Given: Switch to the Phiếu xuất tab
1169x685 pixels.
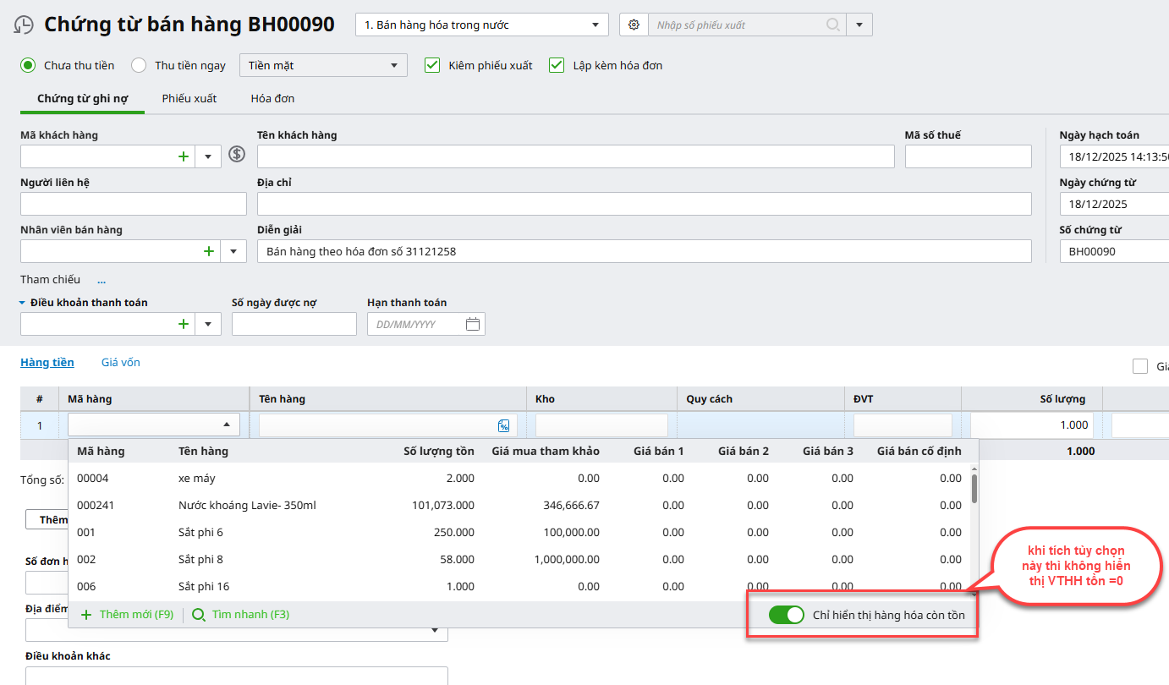Looking at the screenshot, I should point(189,99).
